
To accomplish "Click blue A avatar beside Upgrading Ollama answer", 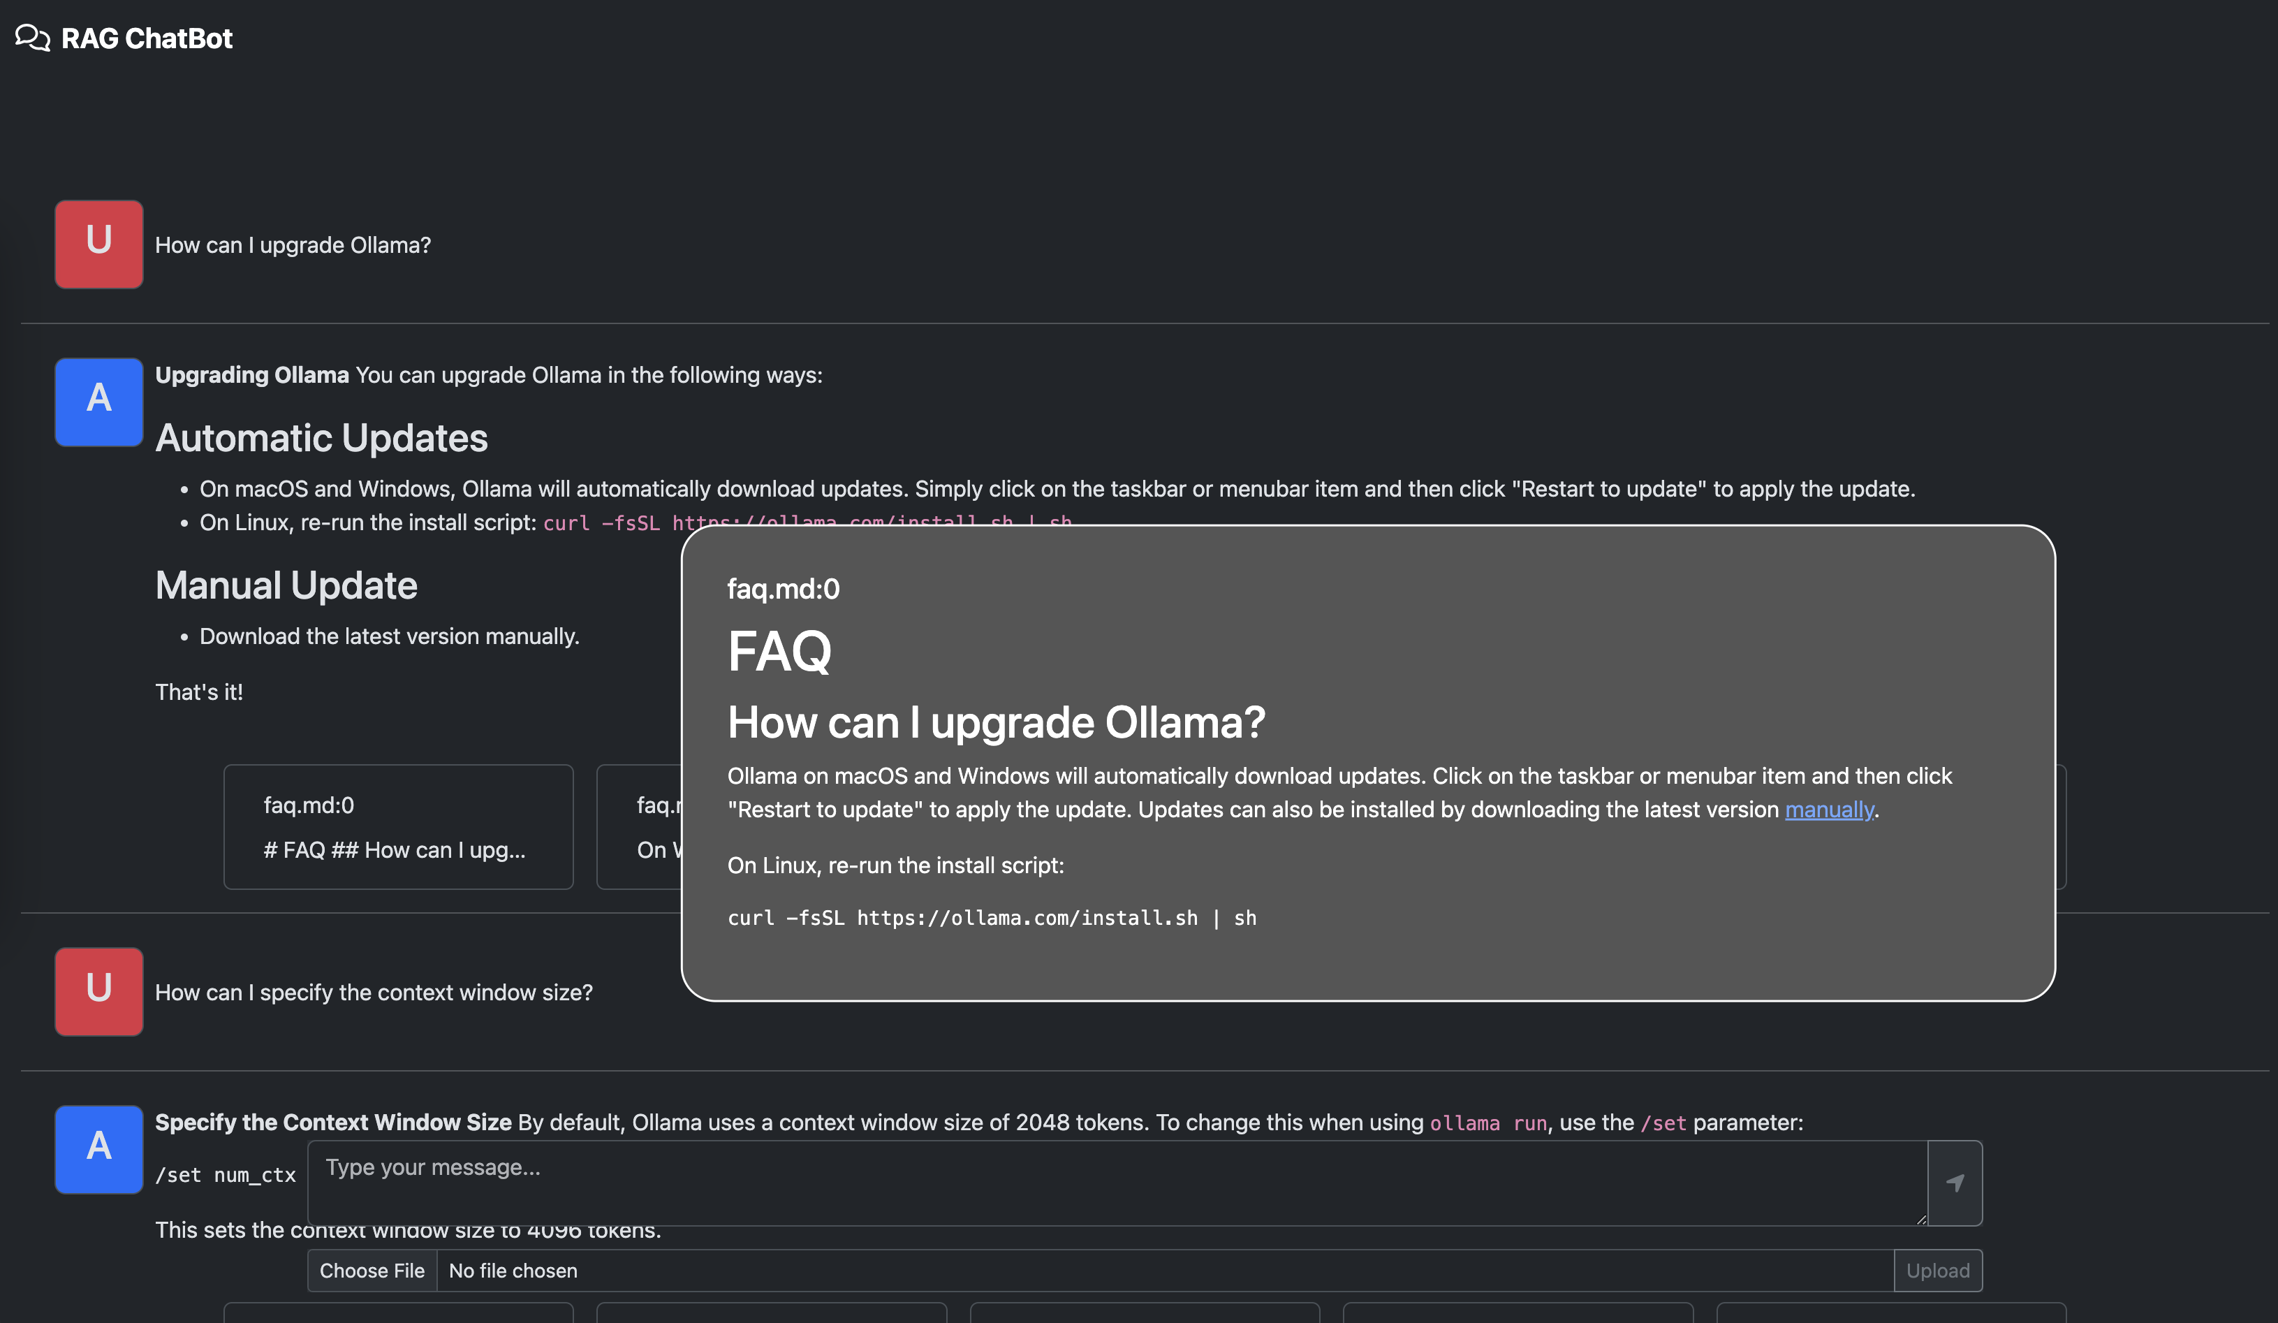I will pos(98,402).
